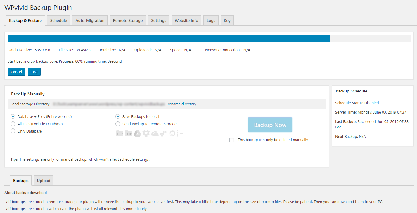
Task: Enable 'only be deleted manually' checkbox
Action: point(232,140)
